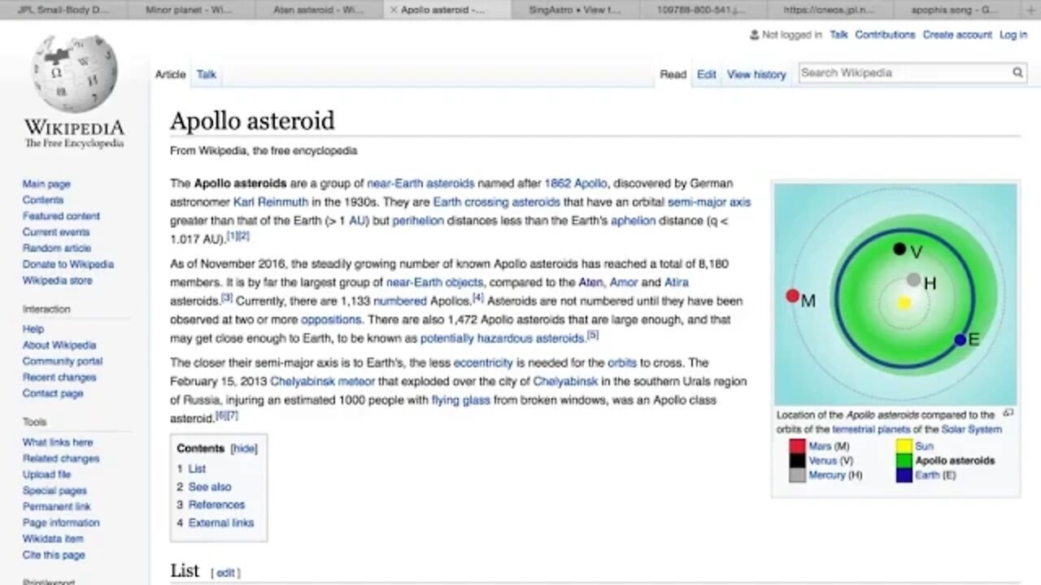Screen dimensions: 1041x585
Task: Click the Venus black legend swatch
Action: click(797, 461)
